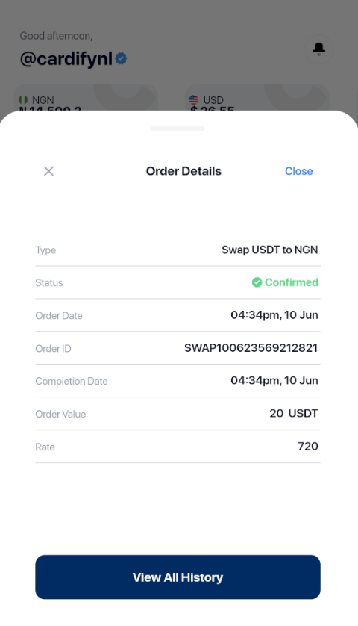This screenshot has width=358, height=626.
Task: Click the X icon beside Order Details
Action: pos(48,171)
